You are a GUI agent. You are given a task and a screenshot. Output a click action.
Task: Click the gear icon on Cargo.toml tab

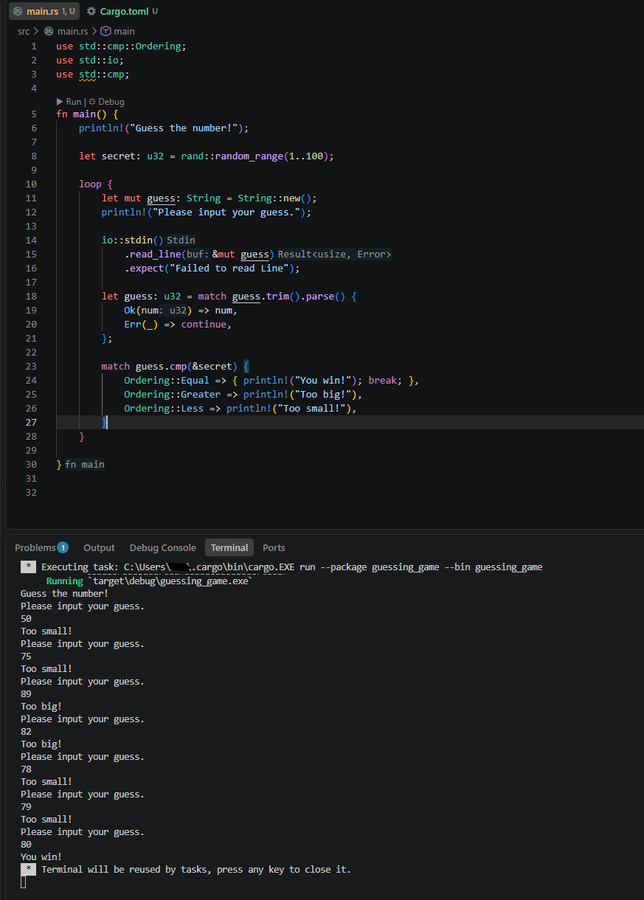click(91, 11)
